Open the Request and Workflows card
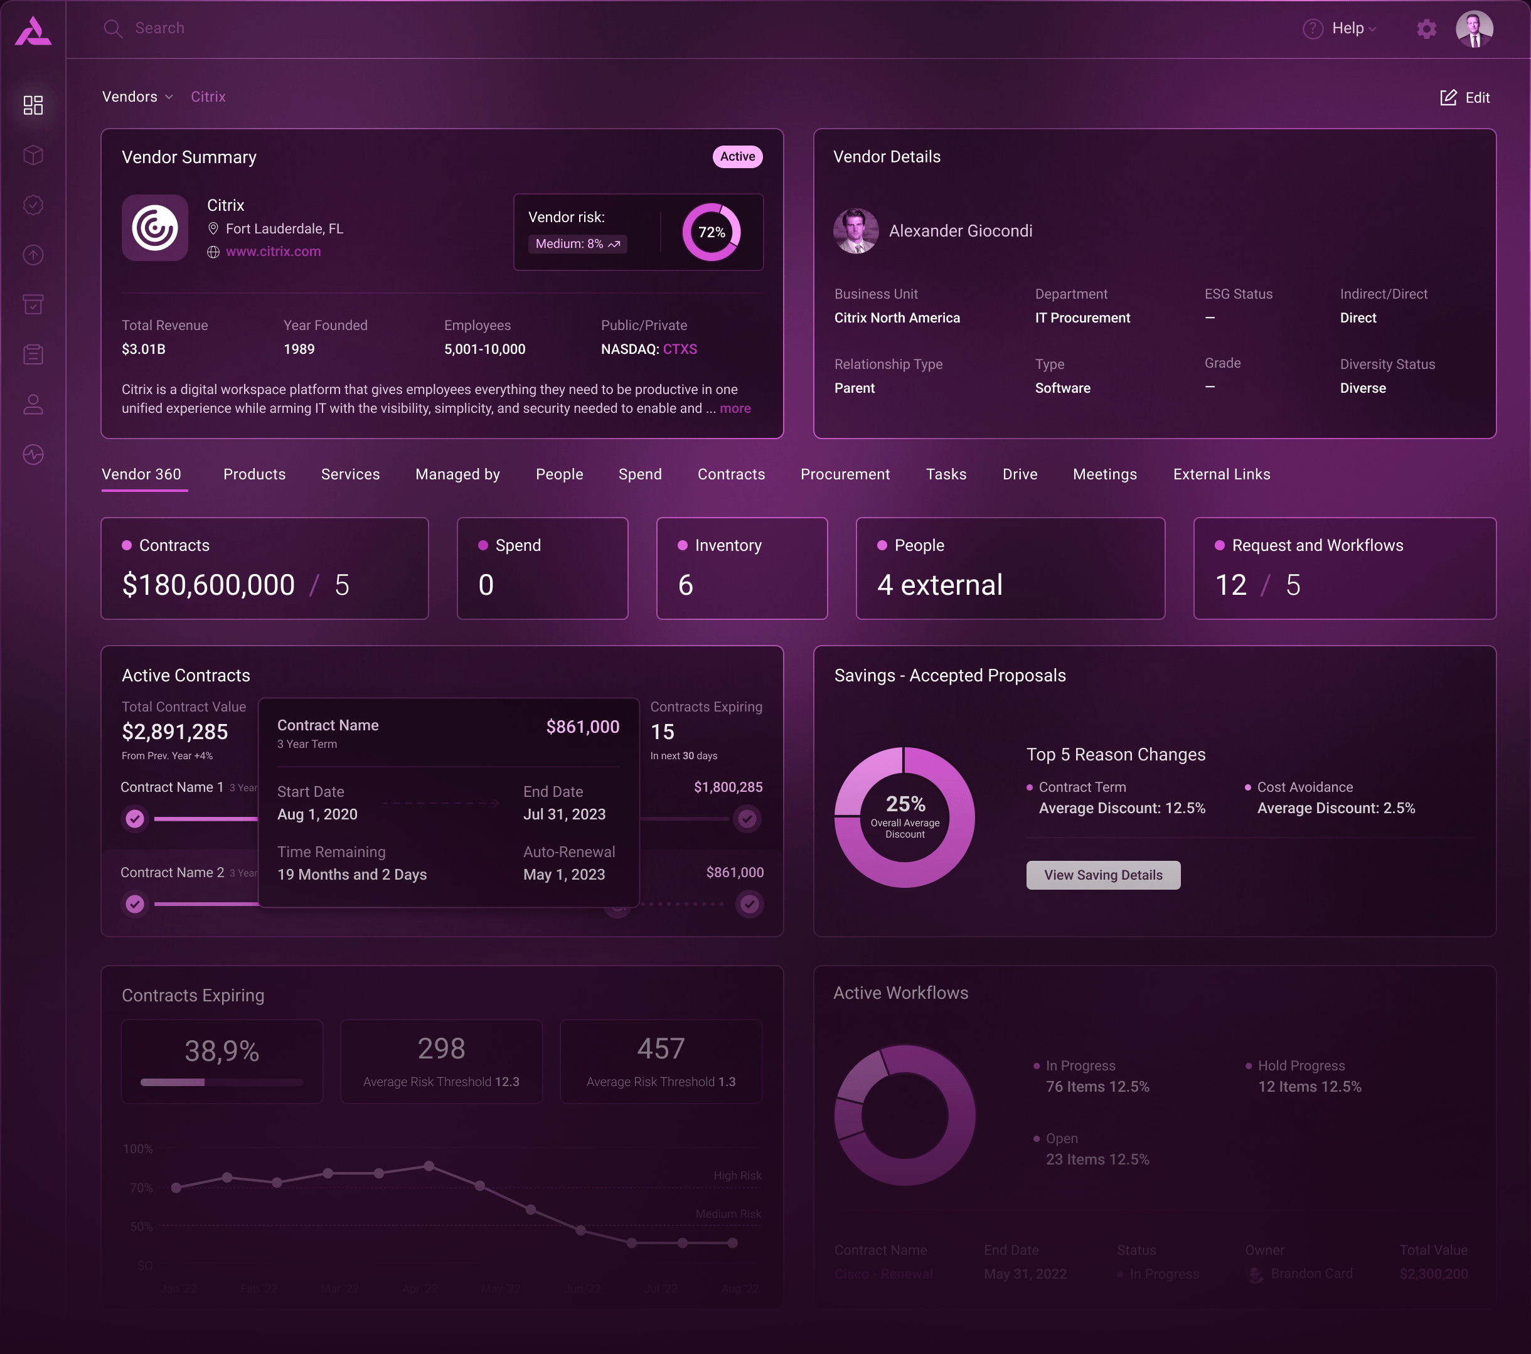1531x1354 pixels. point(1345,568)
